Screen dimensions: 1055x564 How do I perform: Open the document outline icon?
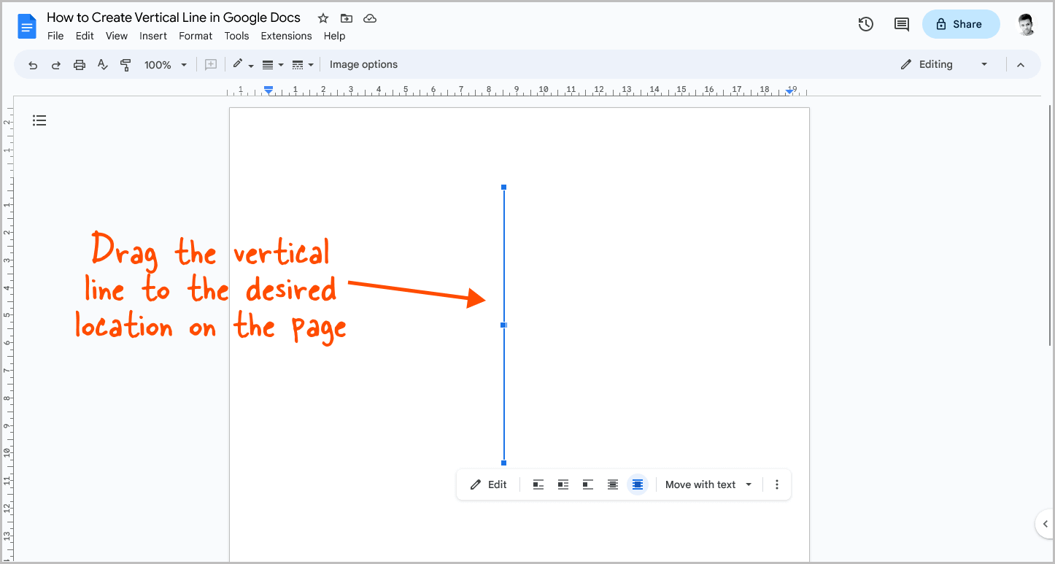point(39,120)
